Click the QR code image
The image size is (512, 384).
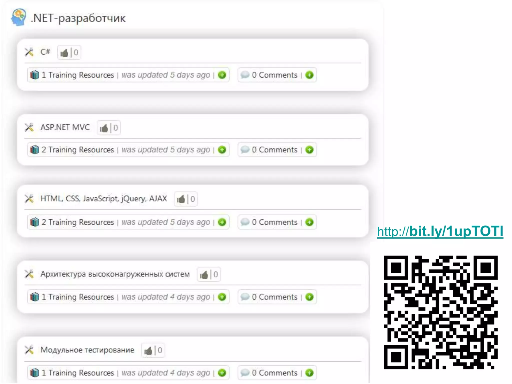(441, 312)
